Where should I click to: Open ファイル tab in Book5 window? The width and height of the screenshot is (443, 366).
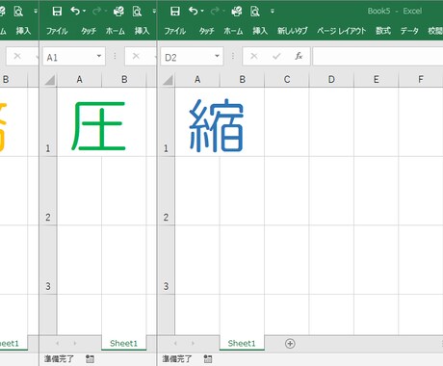pyautogui.click(x=175, y=31)
